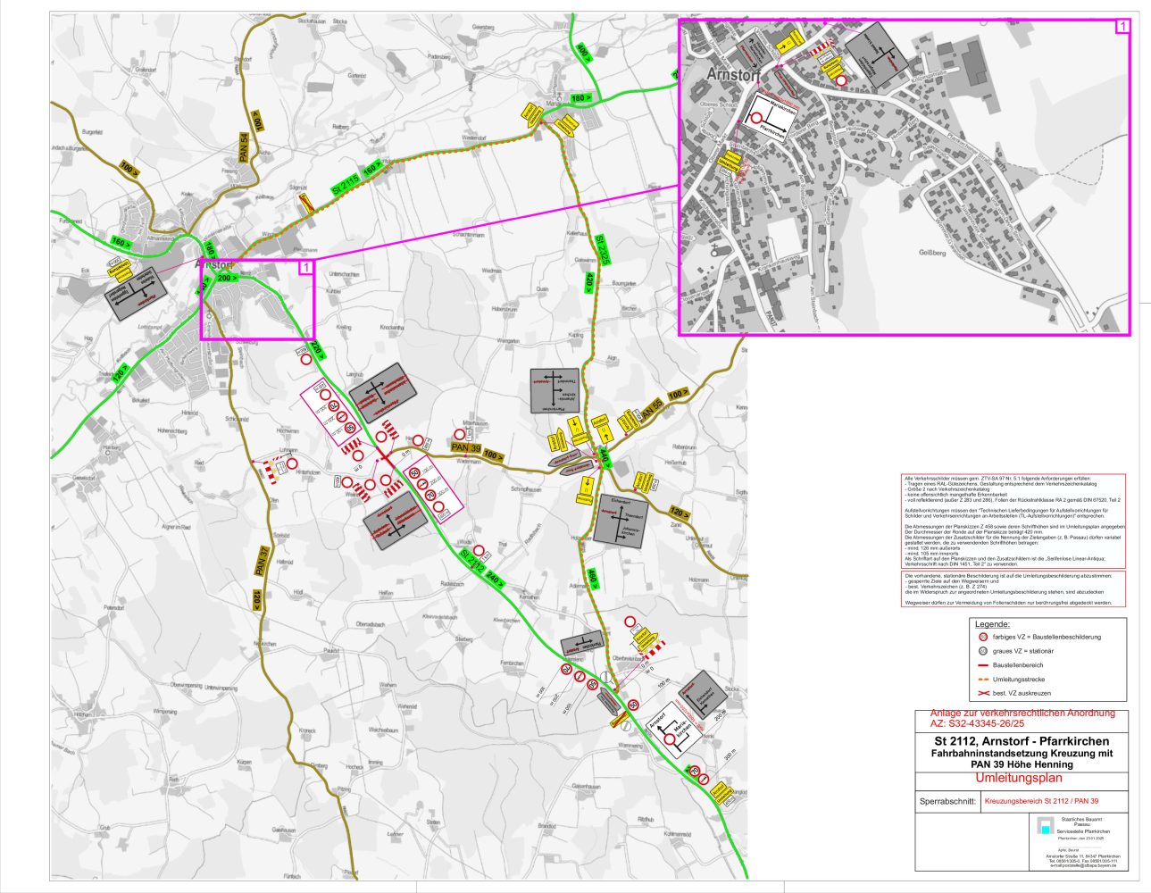
Task: Click the number 1 marker on the main map
Action: (x=306, y=267)
